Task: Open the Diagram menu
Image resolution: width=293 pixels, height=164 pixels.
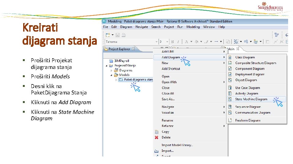Action: tap(126, 27)
